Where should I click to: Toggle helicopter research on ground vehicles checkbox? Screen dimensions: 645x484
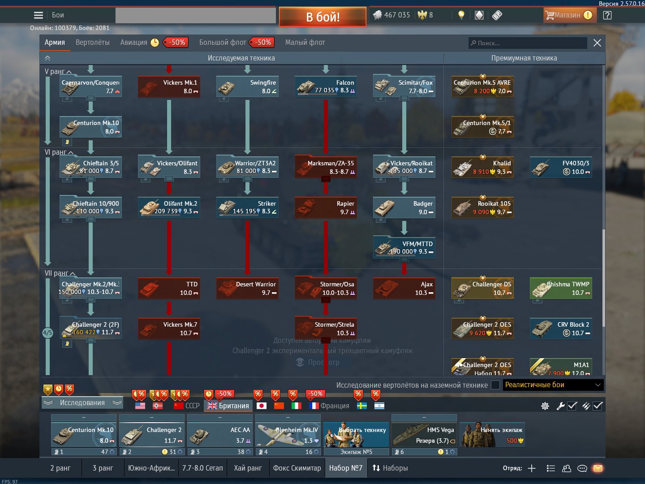495,385
